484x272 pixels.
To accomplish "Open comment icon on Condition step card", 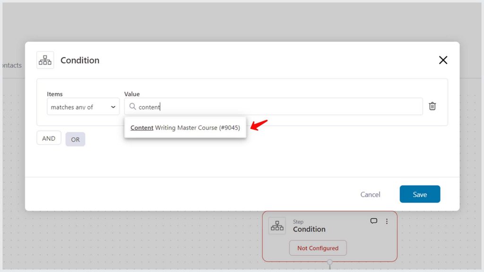I will point(373,221).
